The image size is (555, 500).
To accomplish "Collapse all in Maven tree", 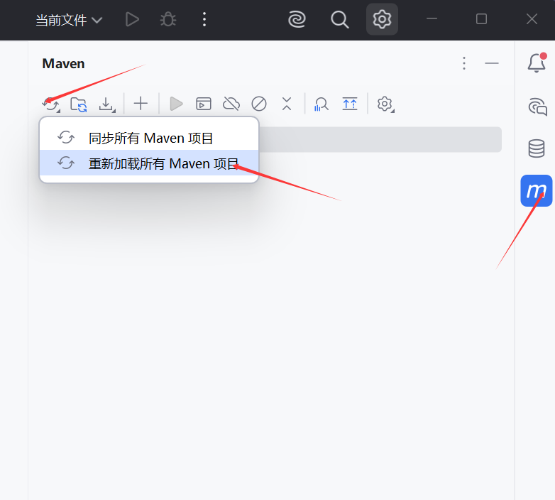I will point(287,104).
